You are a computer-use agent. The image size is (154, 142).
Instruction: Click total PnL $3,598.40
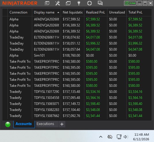[x=135, y=104]
